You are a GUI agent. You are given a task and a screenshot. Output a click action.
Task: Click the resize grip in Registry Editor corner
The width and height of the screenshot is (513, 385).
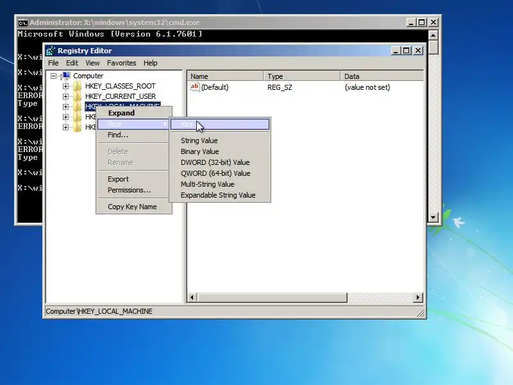point(421,313)
